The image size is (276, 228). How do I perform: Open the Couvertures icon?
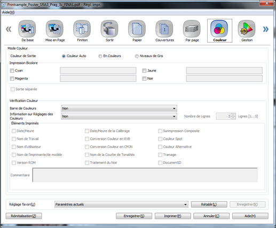[164, 29]
